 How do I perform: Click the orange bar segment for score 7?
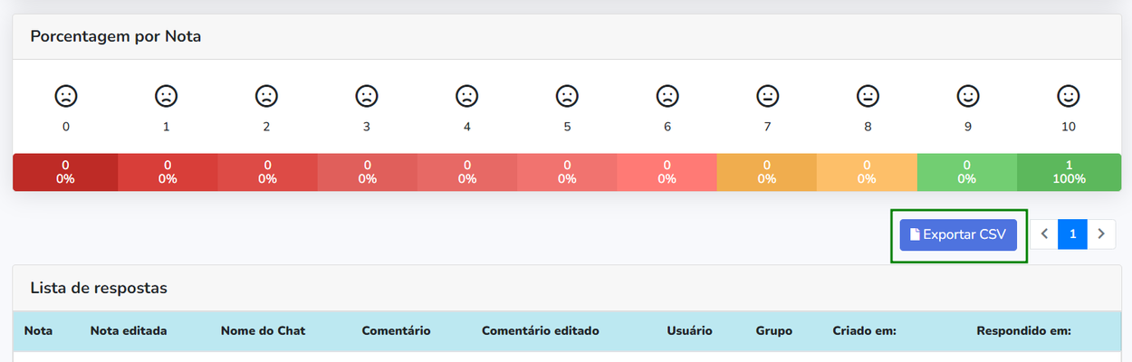coord(767,172)
